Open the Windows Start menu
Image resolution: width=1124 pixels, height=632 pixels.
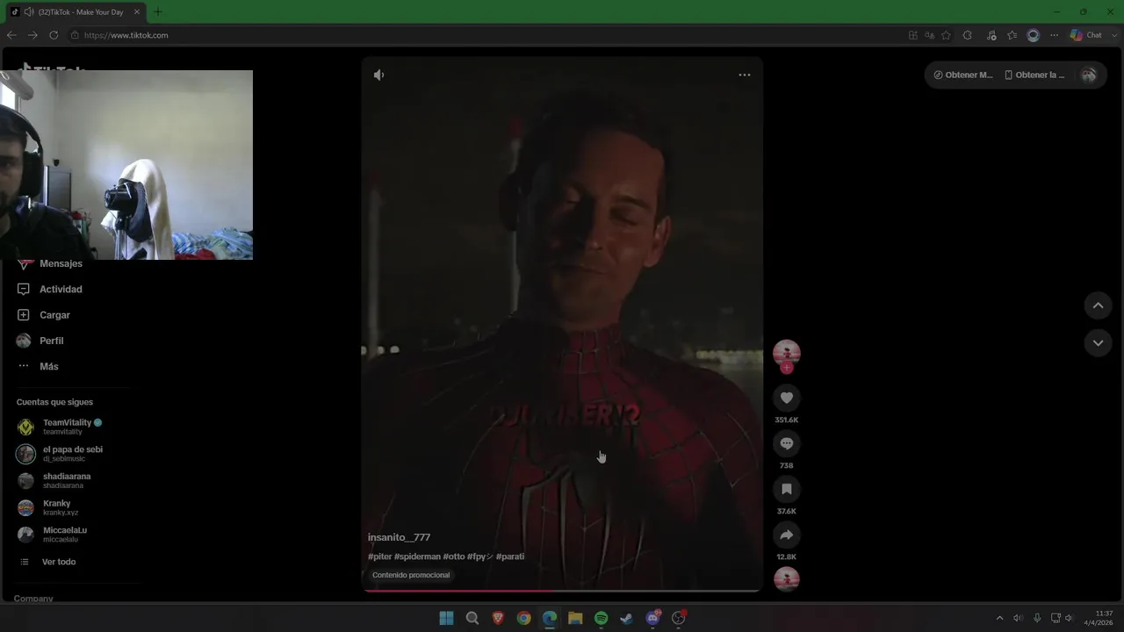pos(446,618)
